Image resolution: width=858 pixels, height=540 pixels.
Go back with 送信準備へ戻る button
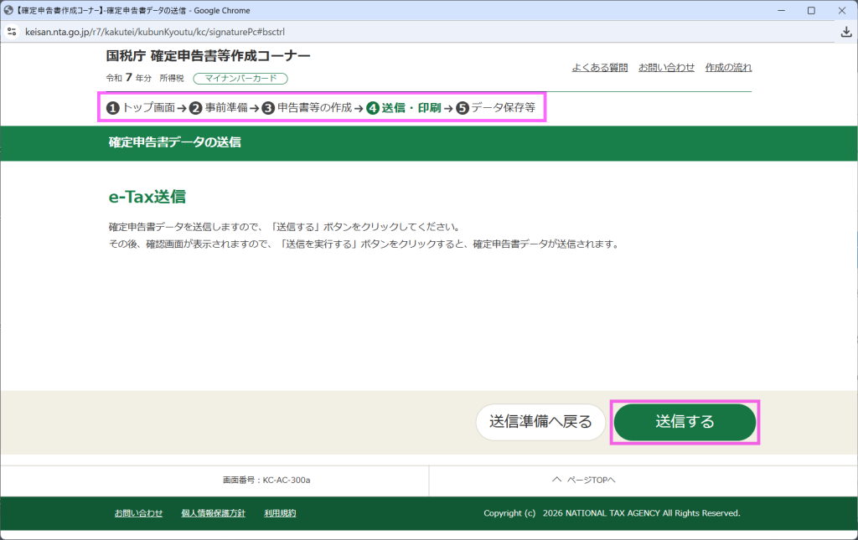click(x=540, y=422)
